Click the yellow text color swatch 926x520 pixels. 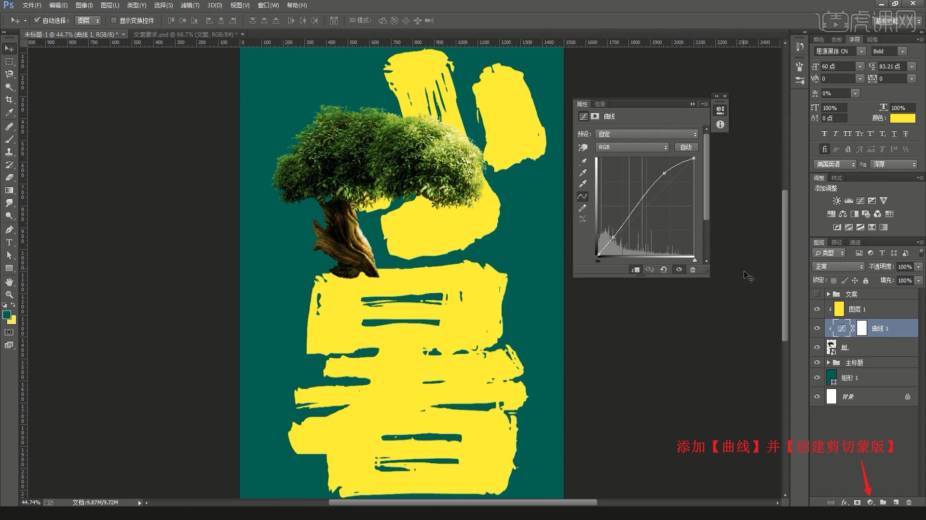[x=902, y=118]
